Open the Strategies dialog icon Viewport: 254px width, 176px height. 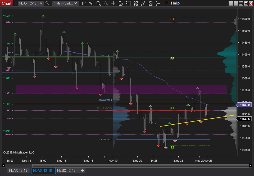point(151,3)
